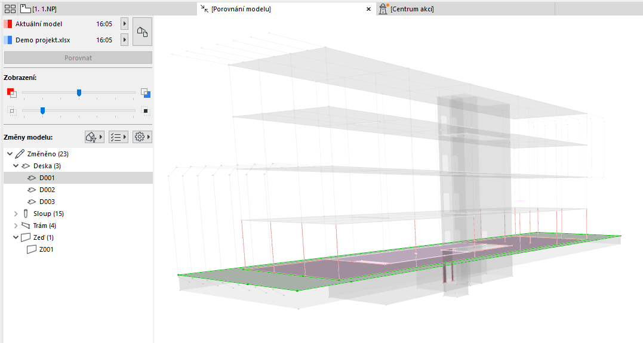Collapse the Změněno (23) group

point(10,154)
